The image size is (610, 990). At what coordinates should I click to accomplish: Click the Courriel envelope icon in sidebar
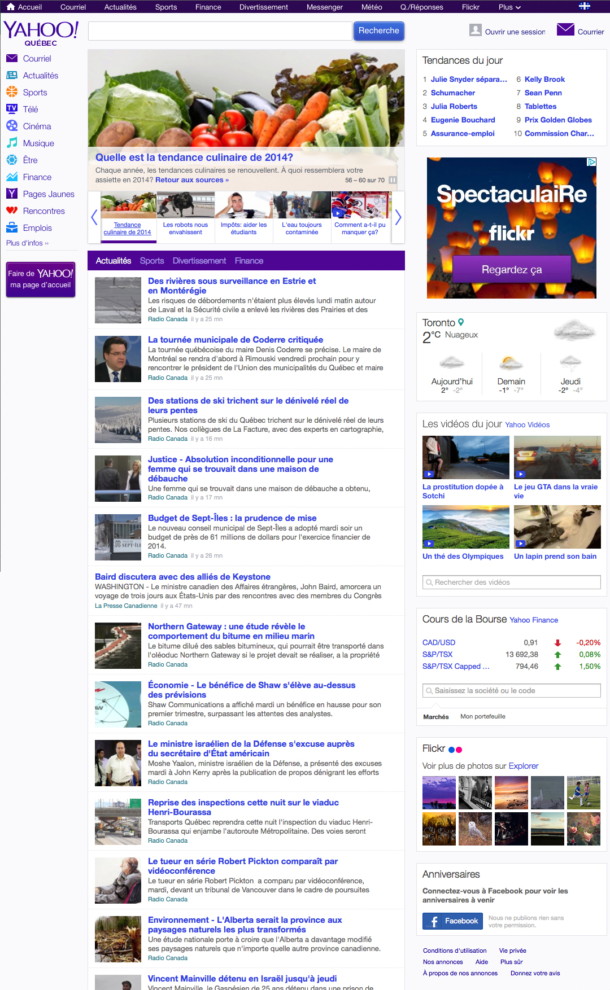pos(11,59)
